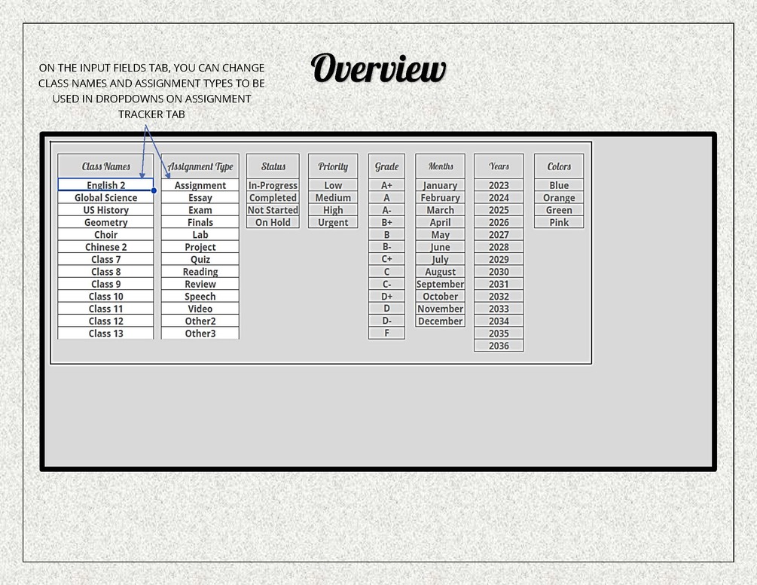
Task: Click the Priority column header
Action: click(333, 166)
